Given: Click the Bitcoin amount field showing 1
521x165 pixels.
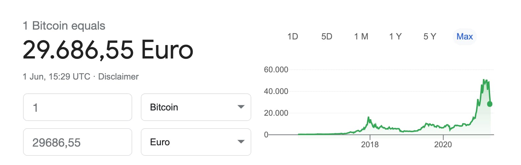Looking at the screenshot, I should pyautogui.click(x=78, y=107).
